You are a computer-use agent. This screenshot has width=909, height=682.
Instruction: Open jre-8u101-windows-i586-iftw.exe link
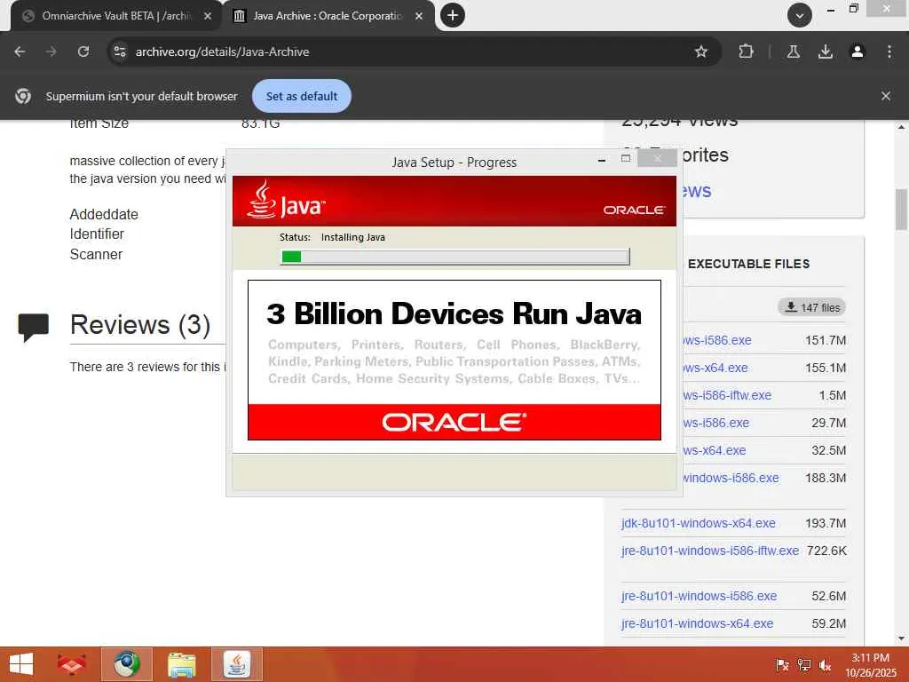(710, 551)
